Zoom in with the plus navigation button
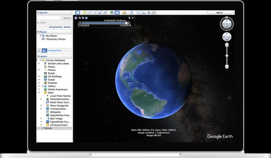The image size is (271, 158). click(227, 45)
